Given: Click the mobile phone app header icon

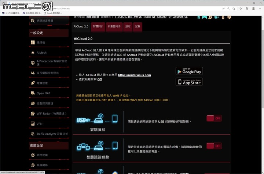Looking at the screenshot, I should point(199,17).
